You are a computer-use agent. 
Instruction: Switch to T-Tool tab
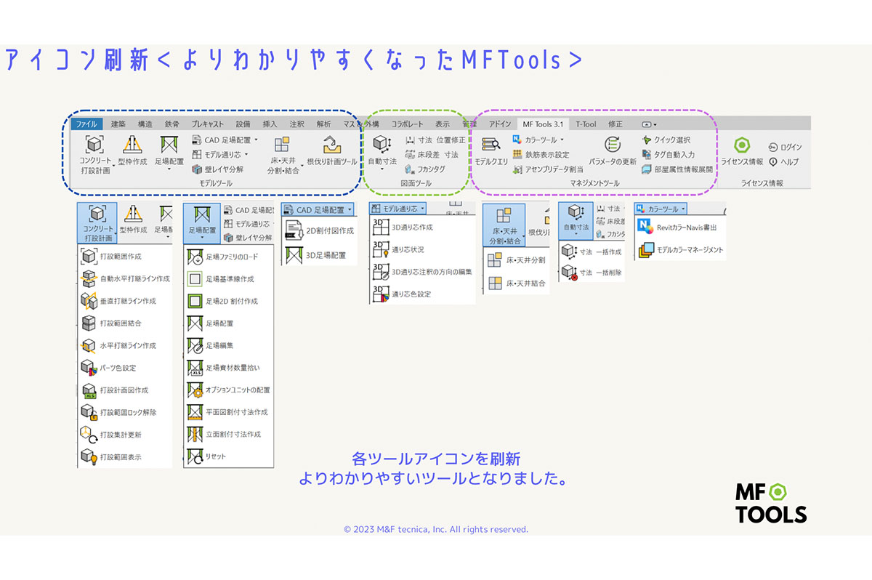tap(586, 124)
